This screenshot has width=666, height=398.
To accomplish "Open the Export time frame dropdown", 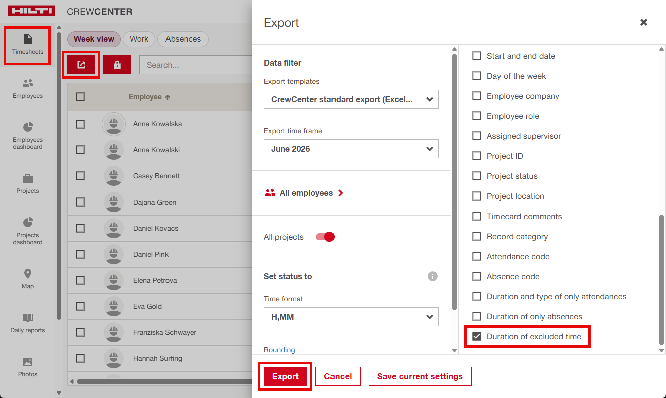I will point(351,149).
